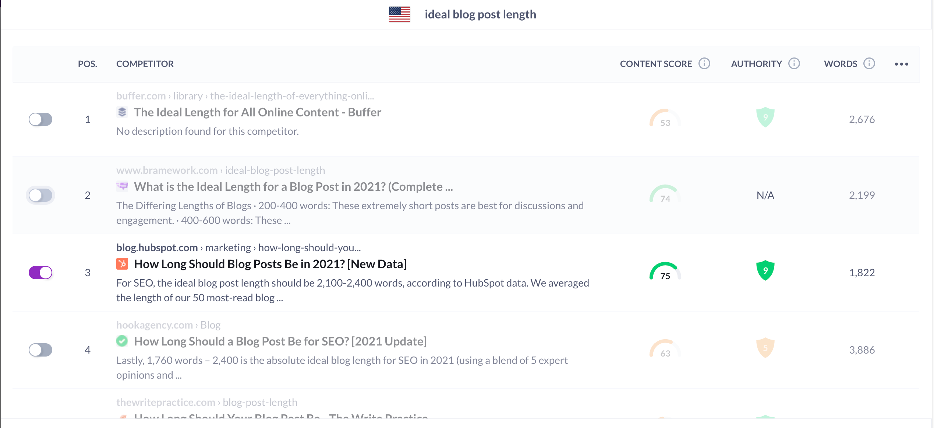Screen dimensions: 934x428
Task: Click the Content Score info icon
Action: click(x=704, y=64)
